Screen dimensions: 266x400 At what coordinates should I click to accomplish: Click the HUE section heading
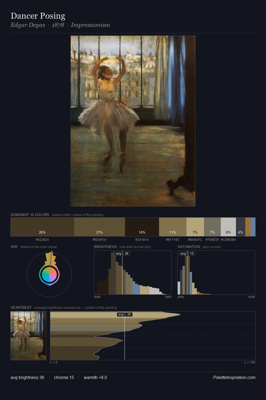14,247
